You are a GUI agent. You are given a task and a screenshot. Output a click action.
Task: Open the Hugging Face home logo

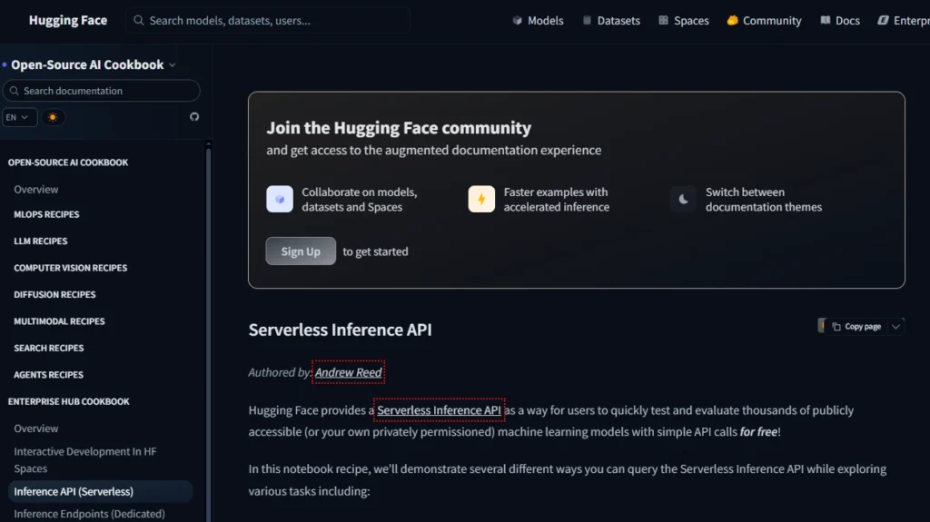tap(67, 20)
